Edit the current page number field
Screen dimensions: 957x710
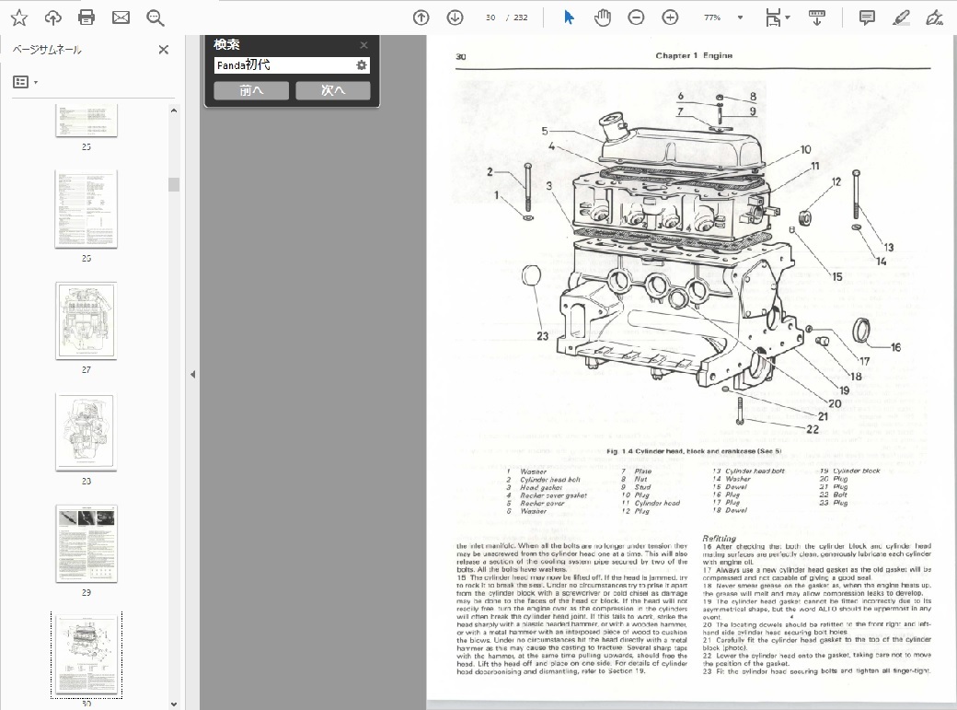coord(490,17)
